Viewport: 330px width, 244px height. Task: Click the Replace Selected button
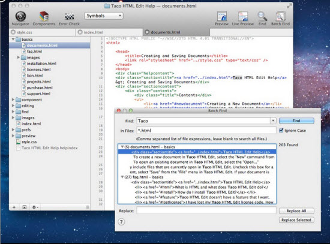[x=296, y=220]
